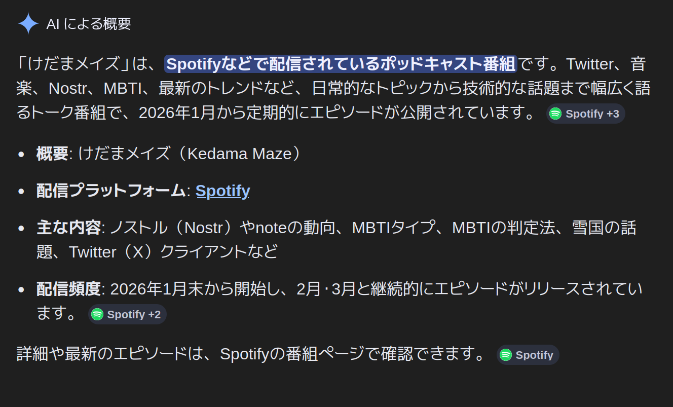The height and width of the screenshot is (407, 673).
Task: Click the highlighted 'Spotifyなどで配信されているポッドキャスト番組' text
Action: pos(341,64)
